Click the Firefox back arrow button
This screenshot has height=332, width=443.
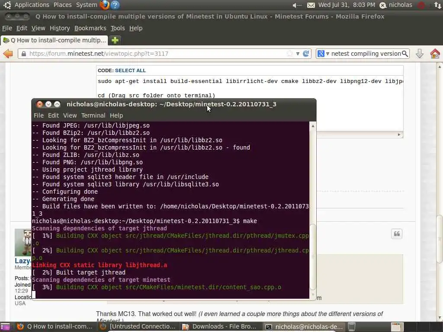pos(8,54)
